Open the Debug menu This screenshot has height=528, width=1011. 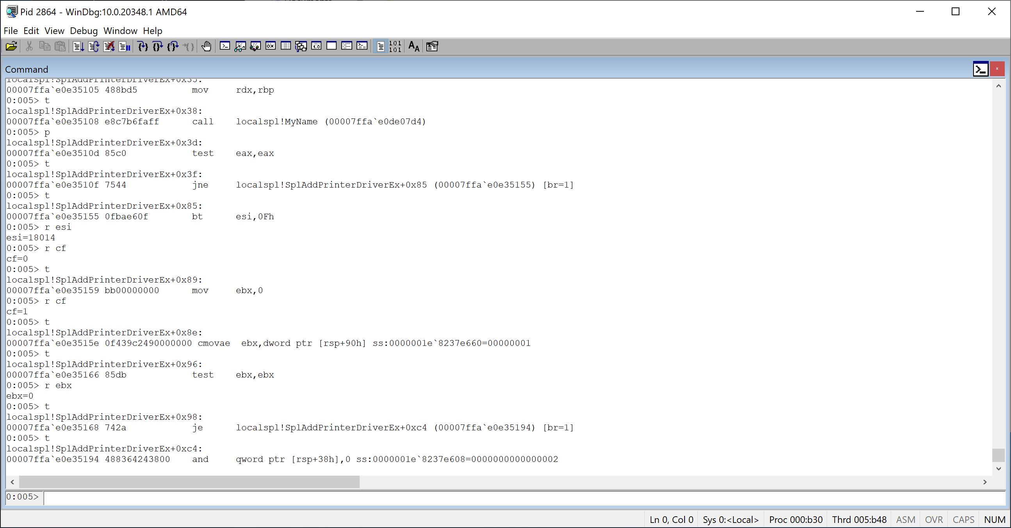pyautogui.click(x=84, y=31)
